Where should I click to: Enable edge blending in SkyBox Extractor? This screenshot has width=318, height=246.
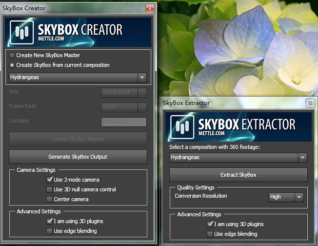click(210, 234)
